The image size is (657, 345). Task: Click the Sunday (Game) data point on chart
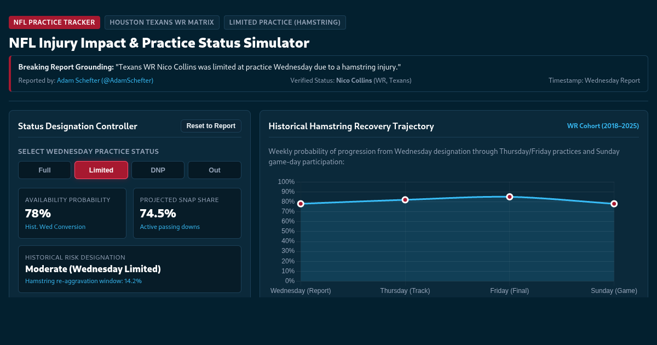[614, 204]
